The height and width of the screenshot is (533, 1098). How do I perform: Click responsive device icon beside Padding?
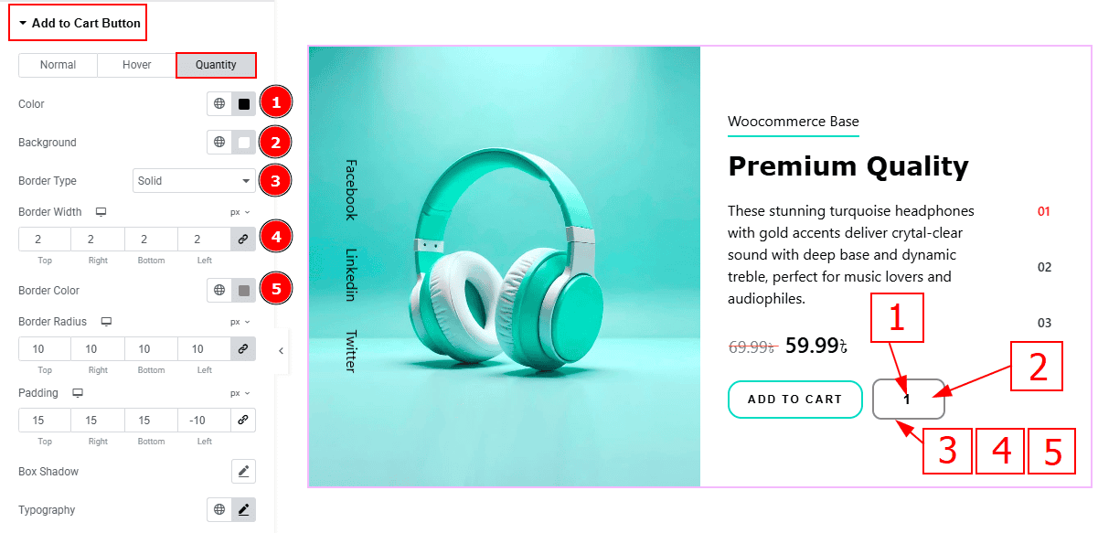[x=78, y=393]
